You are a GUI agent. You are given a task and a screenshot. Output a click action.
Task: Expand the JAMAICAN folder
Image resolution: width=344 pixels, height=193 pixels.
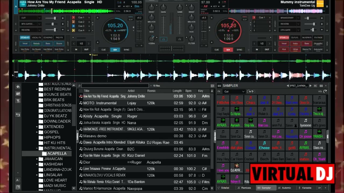click(x=37, y=159)
